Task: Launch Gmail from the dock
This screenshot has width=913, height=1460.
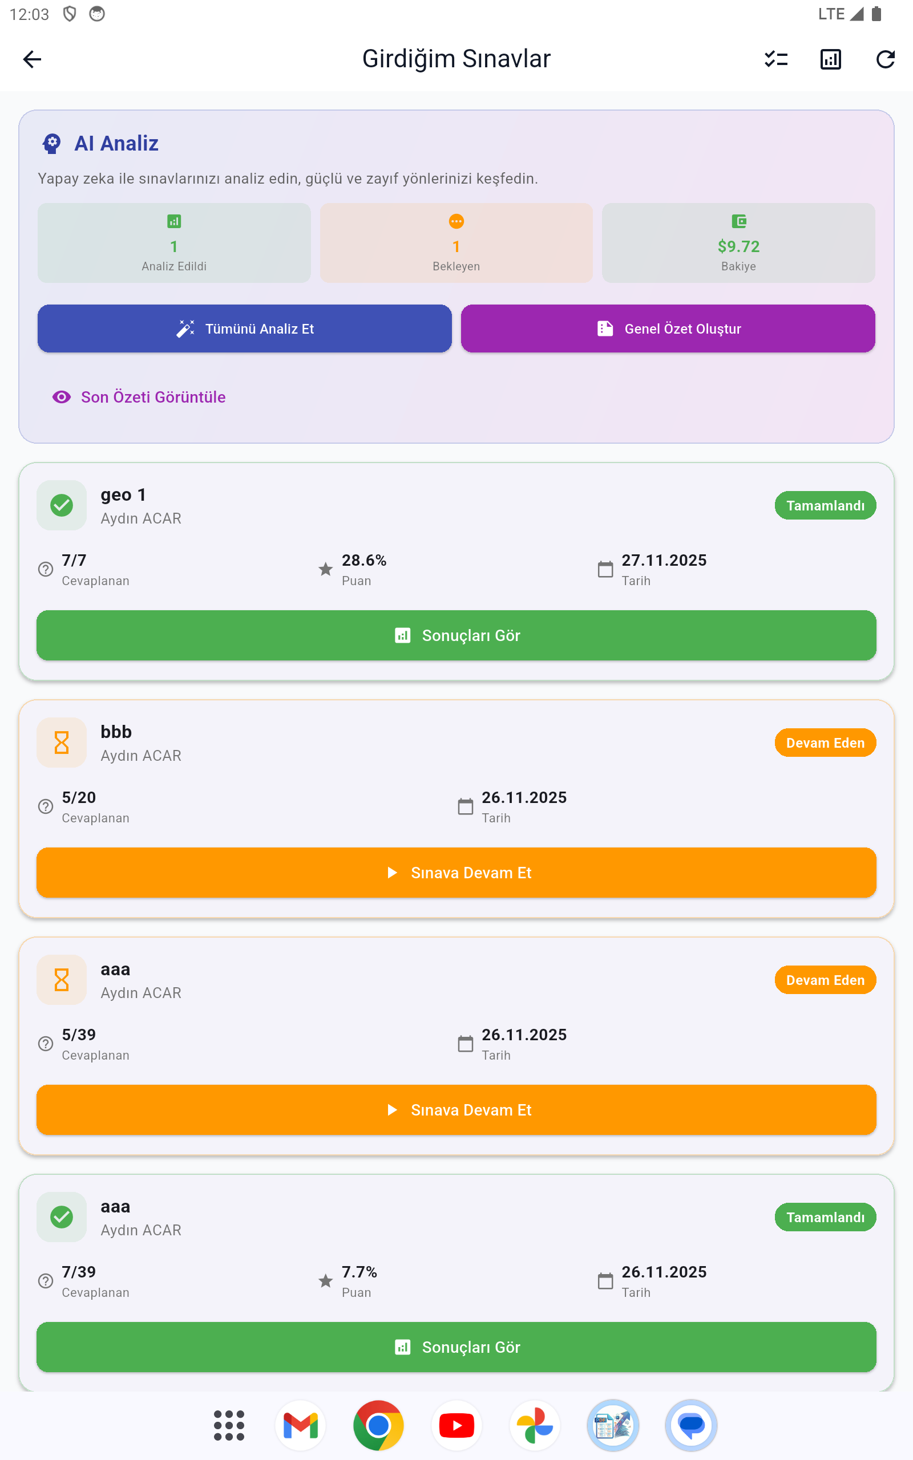Action: tap(301, 1425)
